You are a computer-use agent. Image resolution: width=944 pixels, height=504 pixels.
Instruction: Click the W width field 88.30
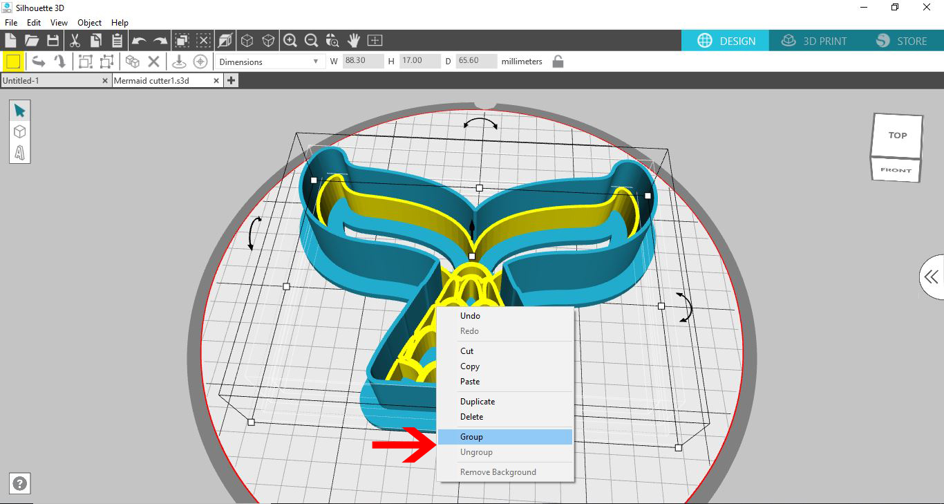(363, 61)
